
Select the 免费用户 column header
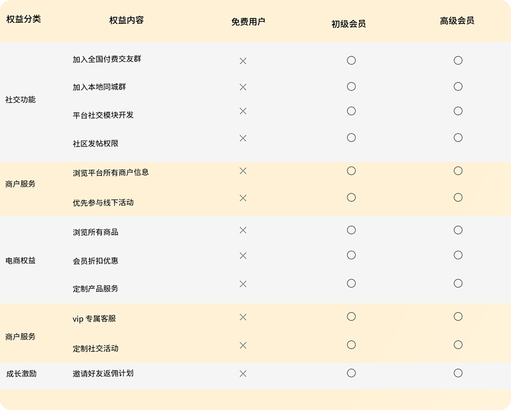click(248, 22)
